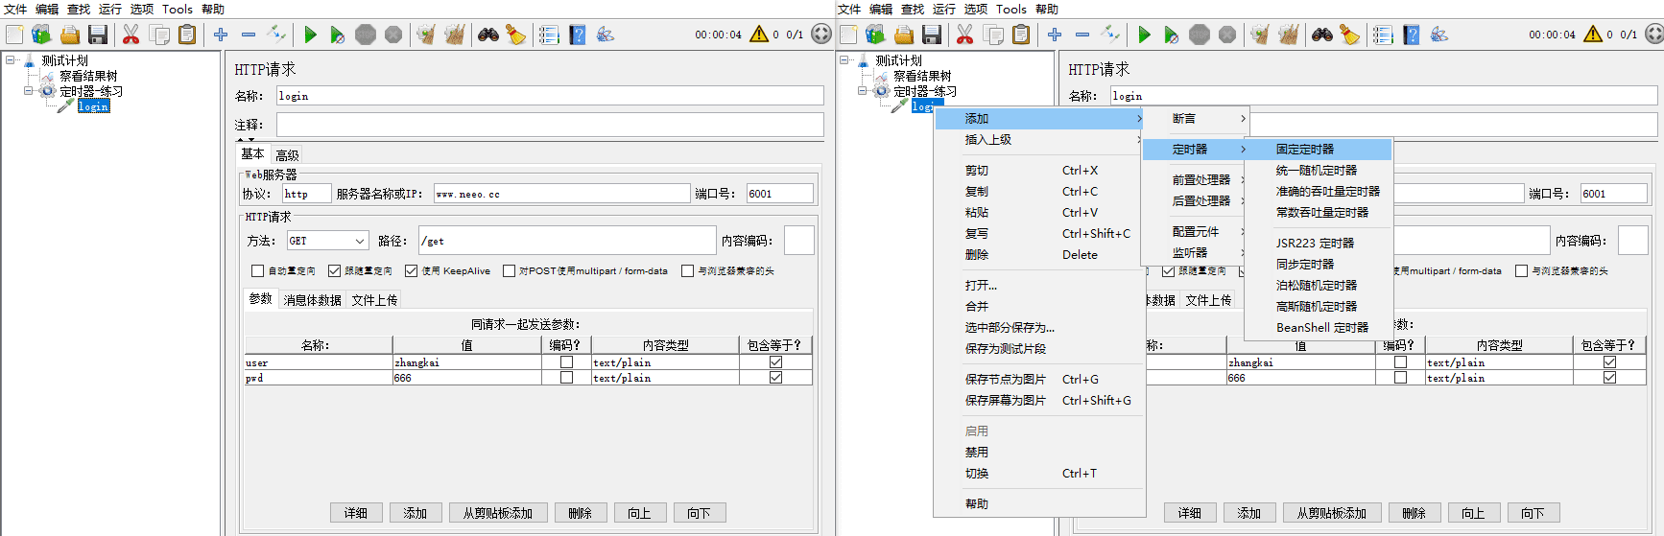
Task: Click Cut scissors icon in left window
Action: click(x=131, y=35)
